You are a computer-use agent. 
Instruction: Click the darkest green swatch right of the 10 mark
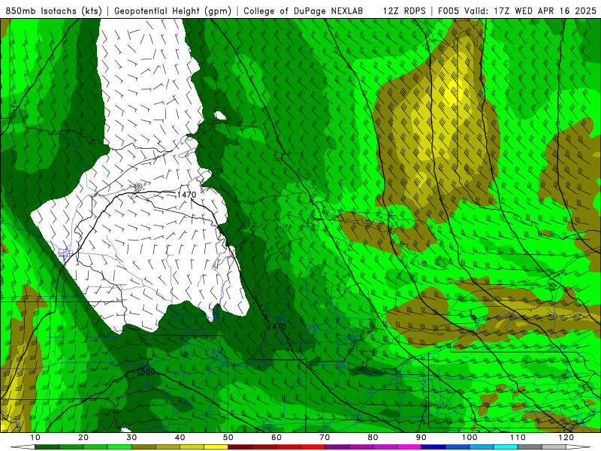(47, 447)
